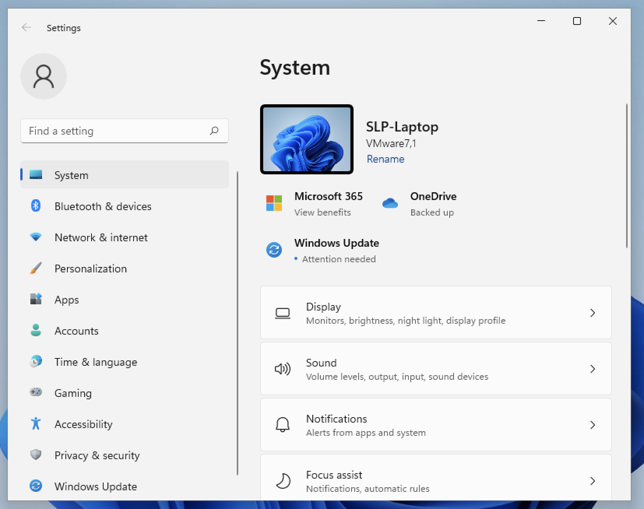Open the Display settings card
Image resolution: width=644 pixels, height=509 pixels.
pos(436,313)
